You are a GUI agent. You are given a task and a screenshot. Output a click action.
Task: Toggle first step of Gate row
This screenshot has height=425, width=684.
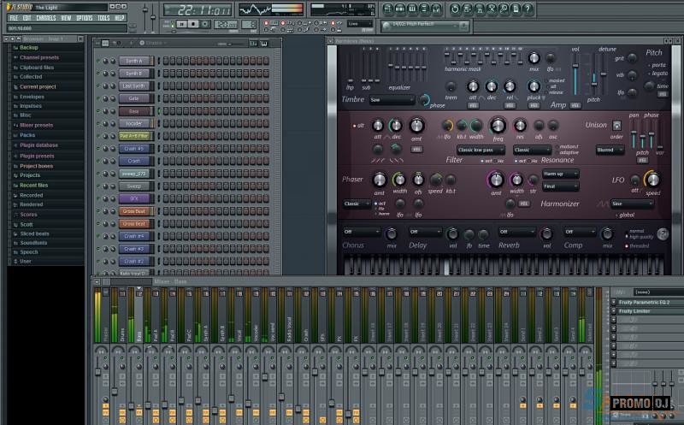(166, 98)
